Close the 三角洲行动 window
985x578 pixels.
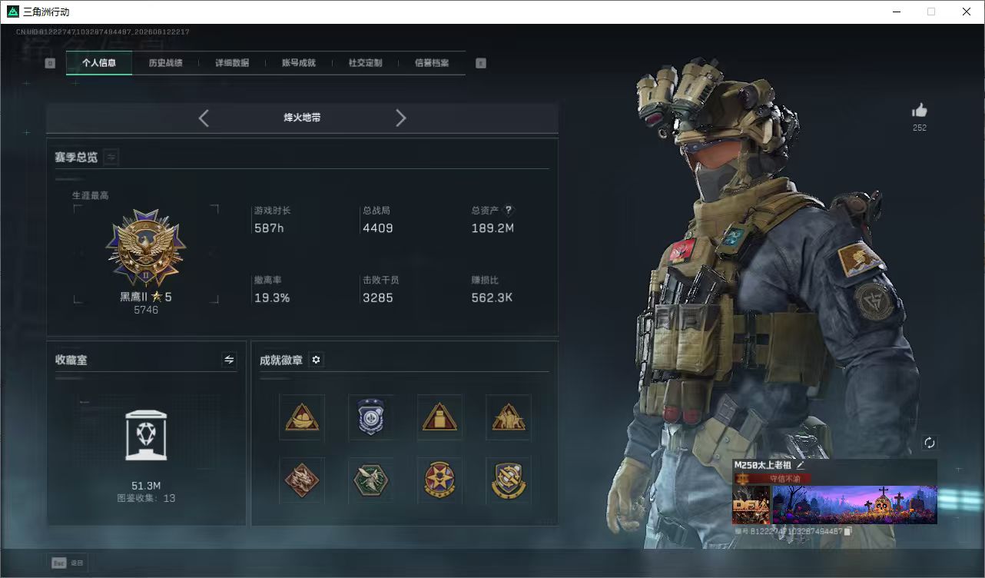[967, 12]
